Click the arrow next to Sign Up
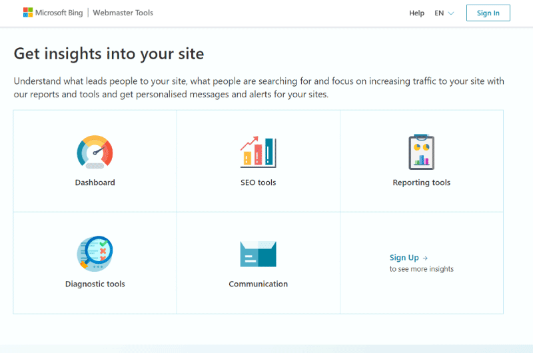 [425, 258]
